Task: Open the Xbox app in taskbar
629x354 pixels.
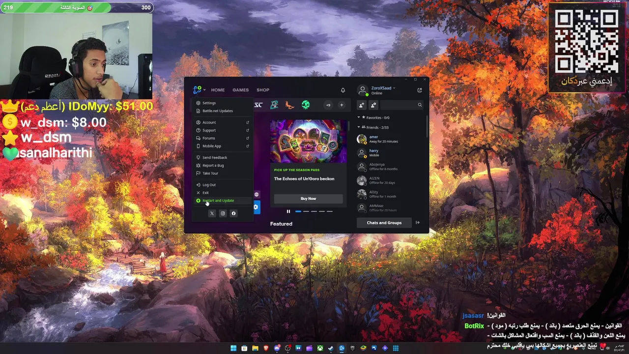Action: click(x=320, y=348)
